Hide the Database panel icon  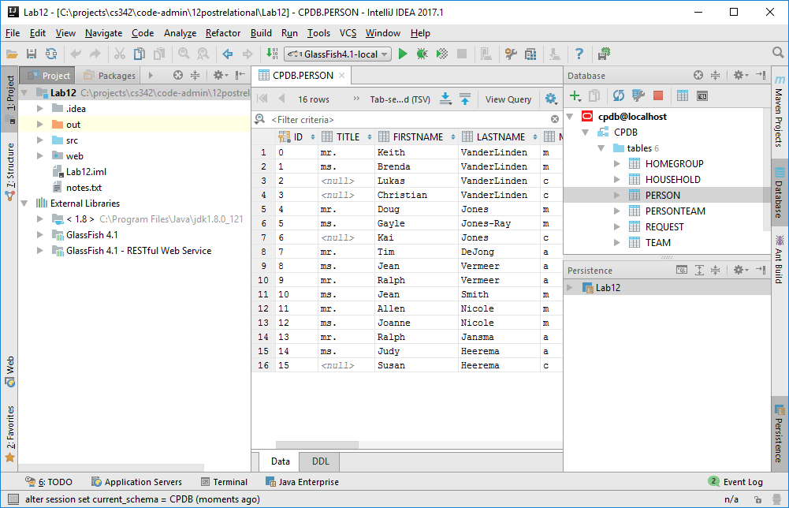[761, 76]
